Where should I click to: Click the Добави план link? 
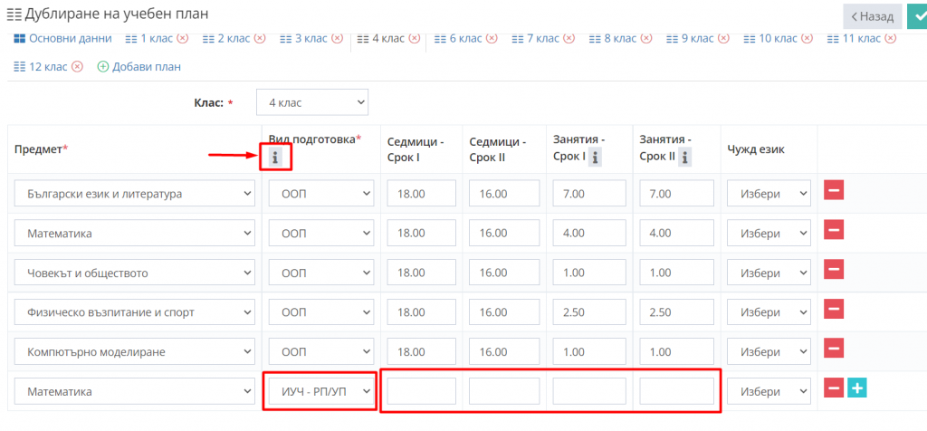point(139,67)
